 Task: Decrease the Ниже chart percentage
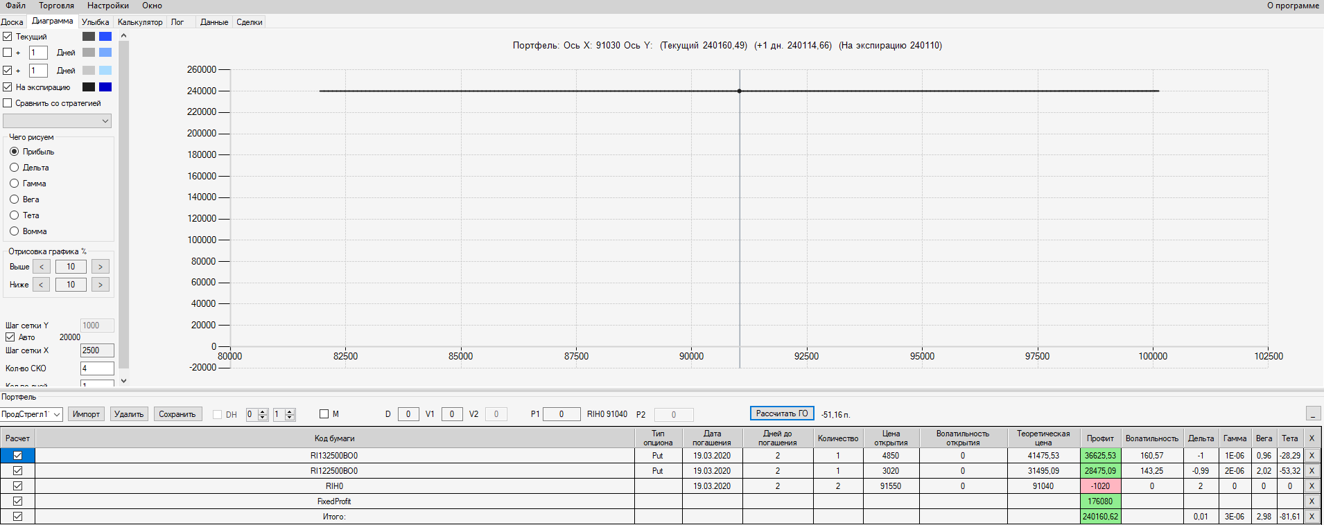(x=42, y=285)
